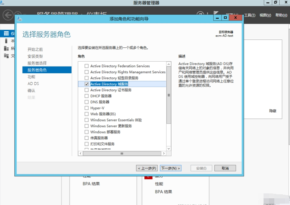Select the Local Server icon in sidebar

(6, 41)
